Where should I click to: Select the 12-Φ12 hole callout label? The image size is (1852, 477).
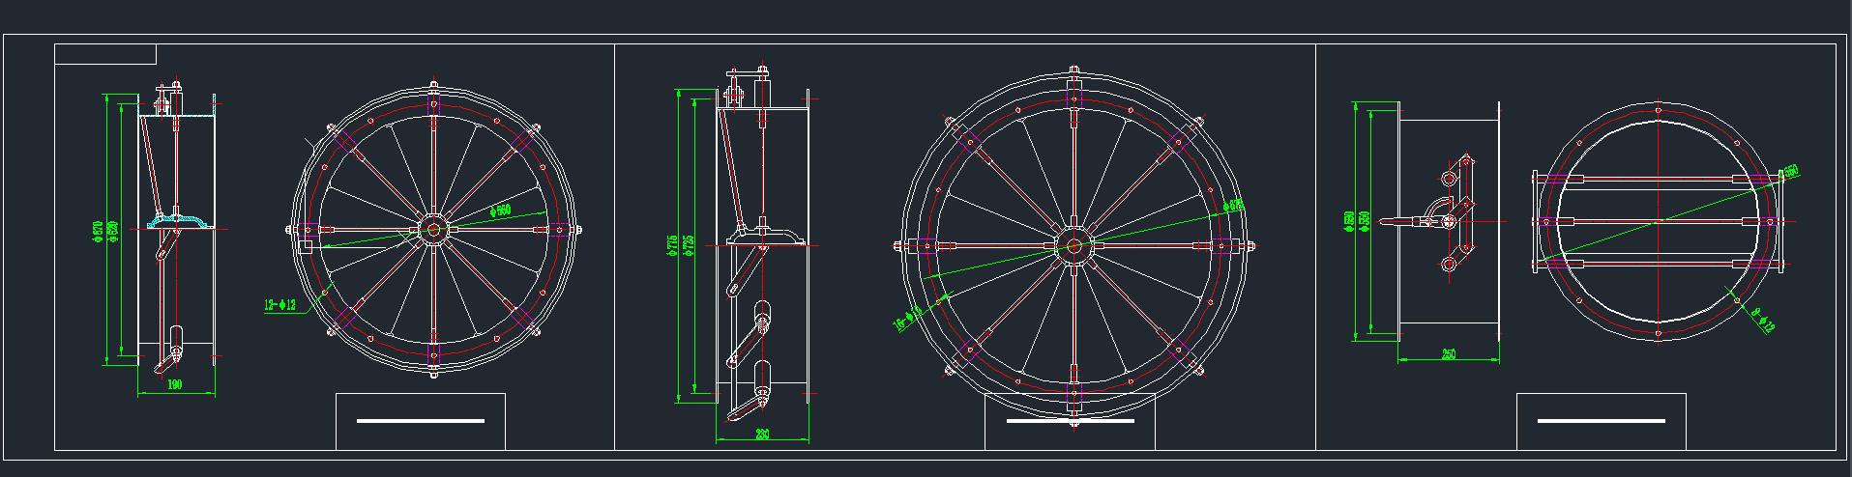[279, 305]
